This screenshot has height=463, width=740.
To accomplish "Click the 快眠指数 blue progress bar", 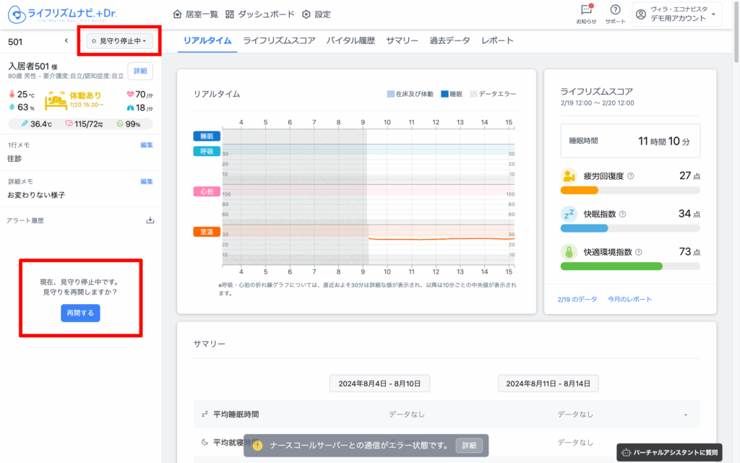I will [x=584, y=228].
